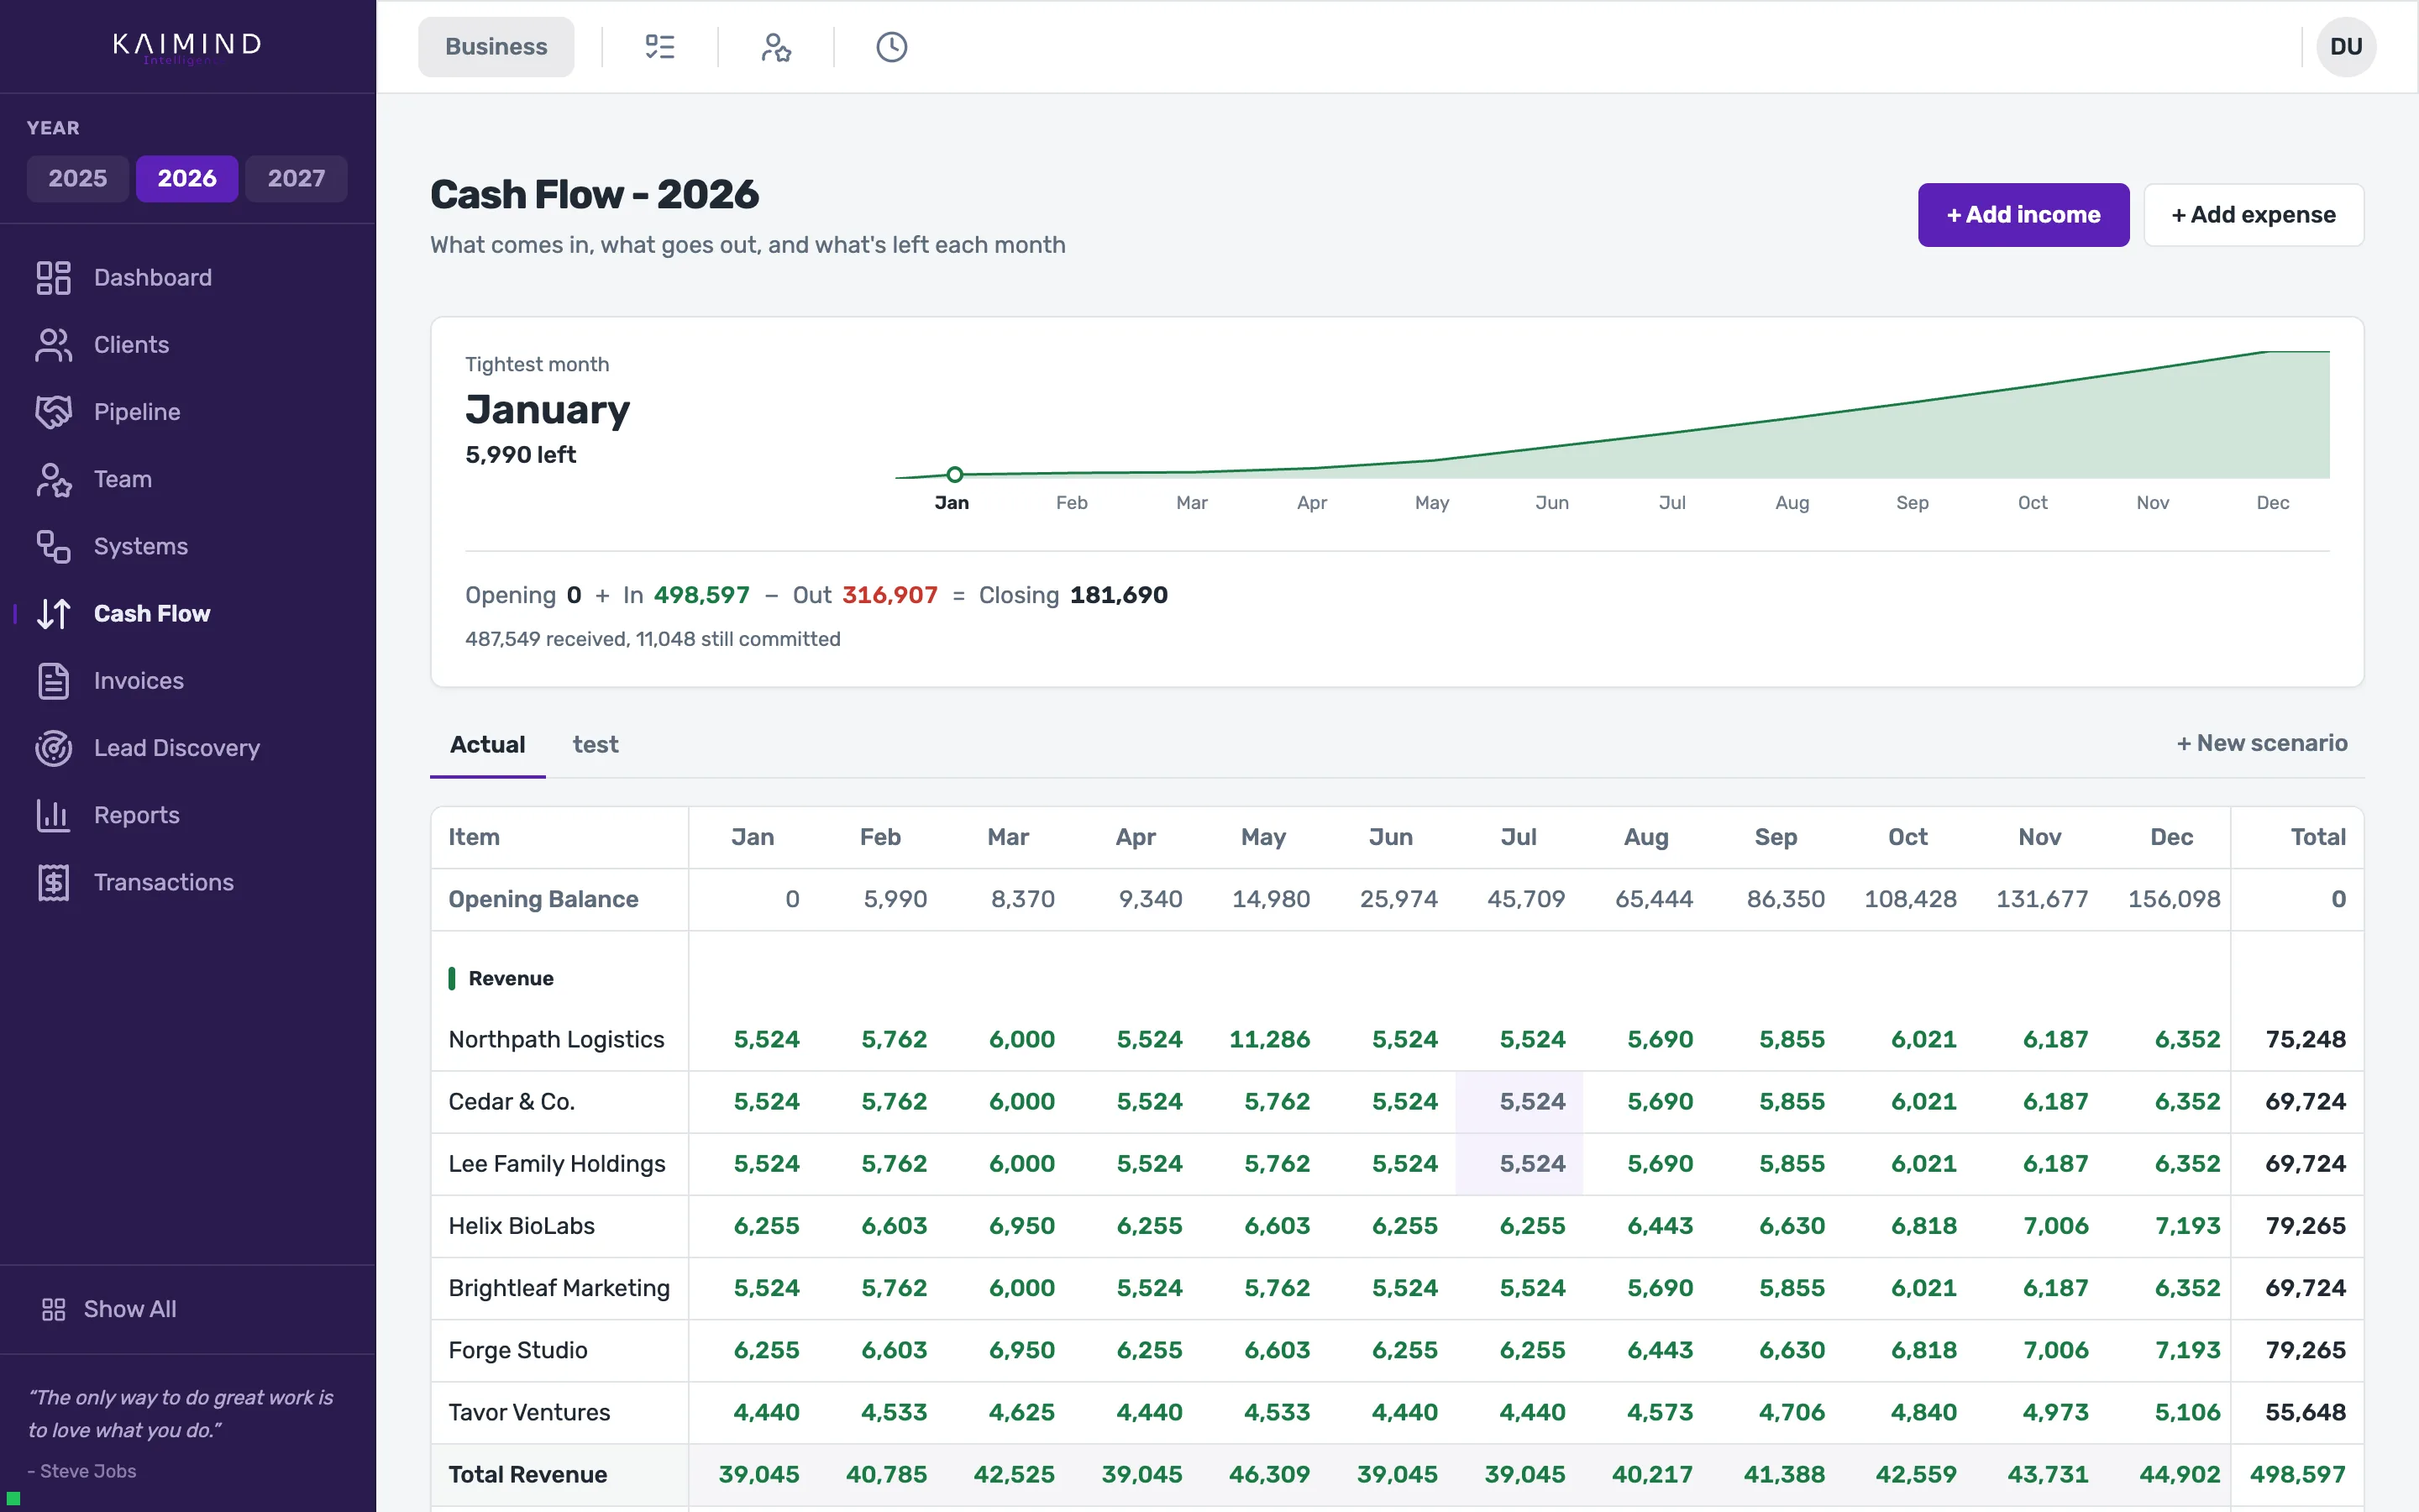Open the checklist tasks icon in top bar
Screen dimensions: 2419x1512
659,47
